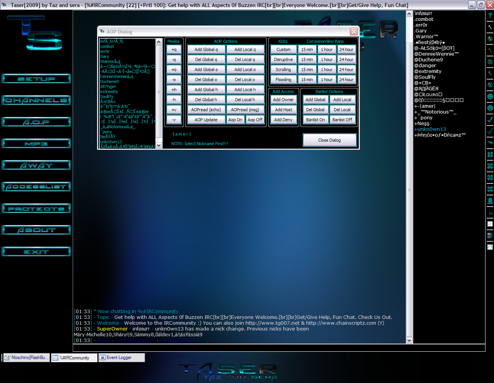Turn Aop Off
Image resolution: width=494 pixels, height=383 pixels.
point(255,120)
